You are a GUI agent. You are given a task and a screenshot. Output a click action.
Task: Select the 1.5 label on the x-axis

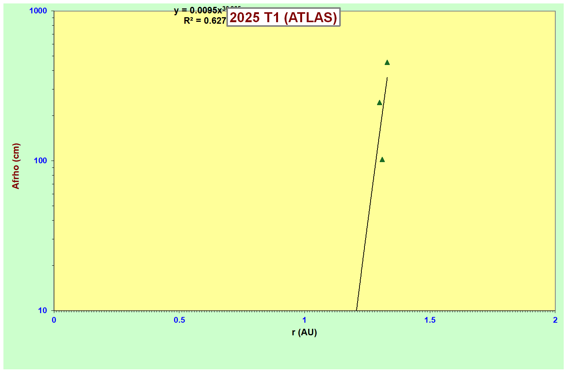point(430,320)
